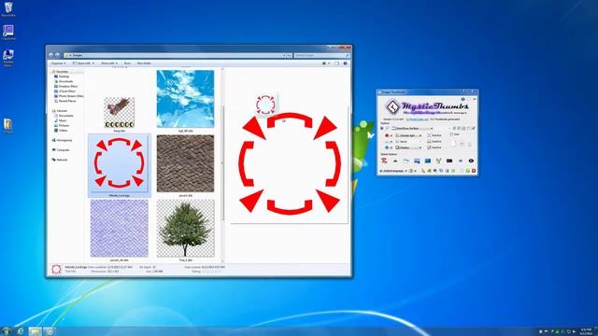
Task: Open the Organize dropdown in Explorer
Action: click(x=58, y=63)
